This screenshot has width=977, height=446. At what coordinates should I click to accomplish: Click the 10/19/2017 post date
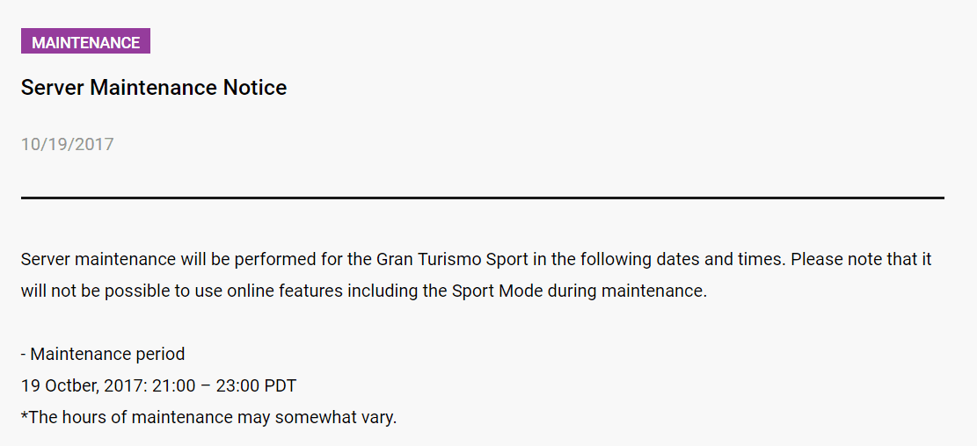68,144
